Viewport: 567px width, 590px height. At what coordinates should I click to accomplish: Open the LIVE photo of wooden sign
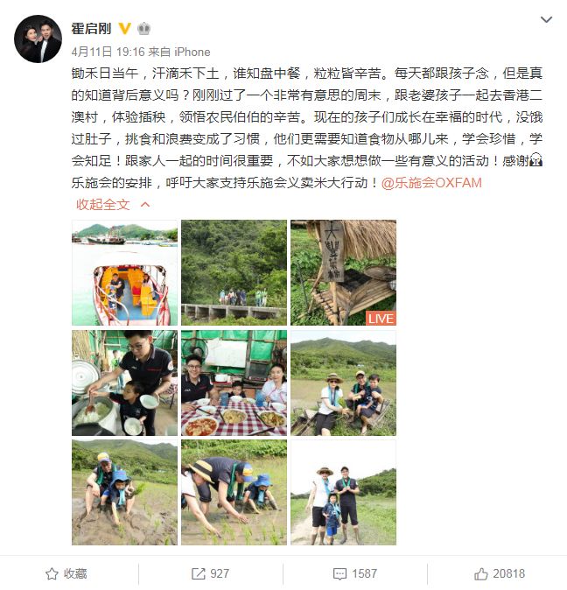[x=343, y=273]
